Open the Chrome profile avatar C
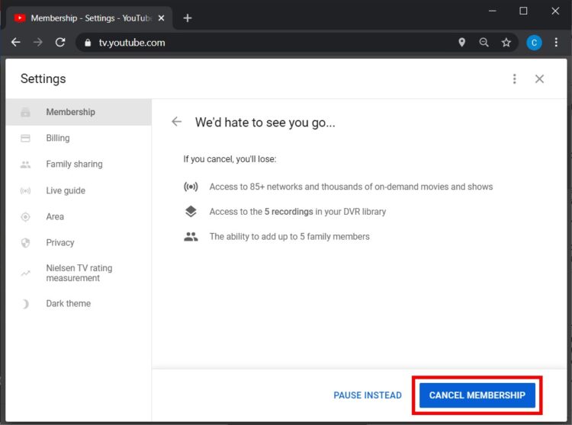572x425 pixels. [x=534, y=43]
